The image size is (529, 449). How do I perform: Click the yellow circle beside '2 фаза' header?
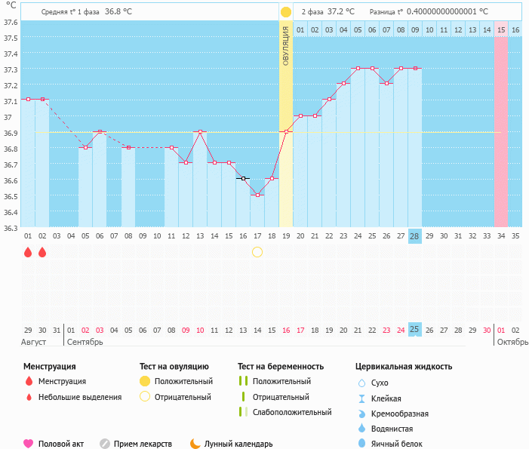[286, 12]
